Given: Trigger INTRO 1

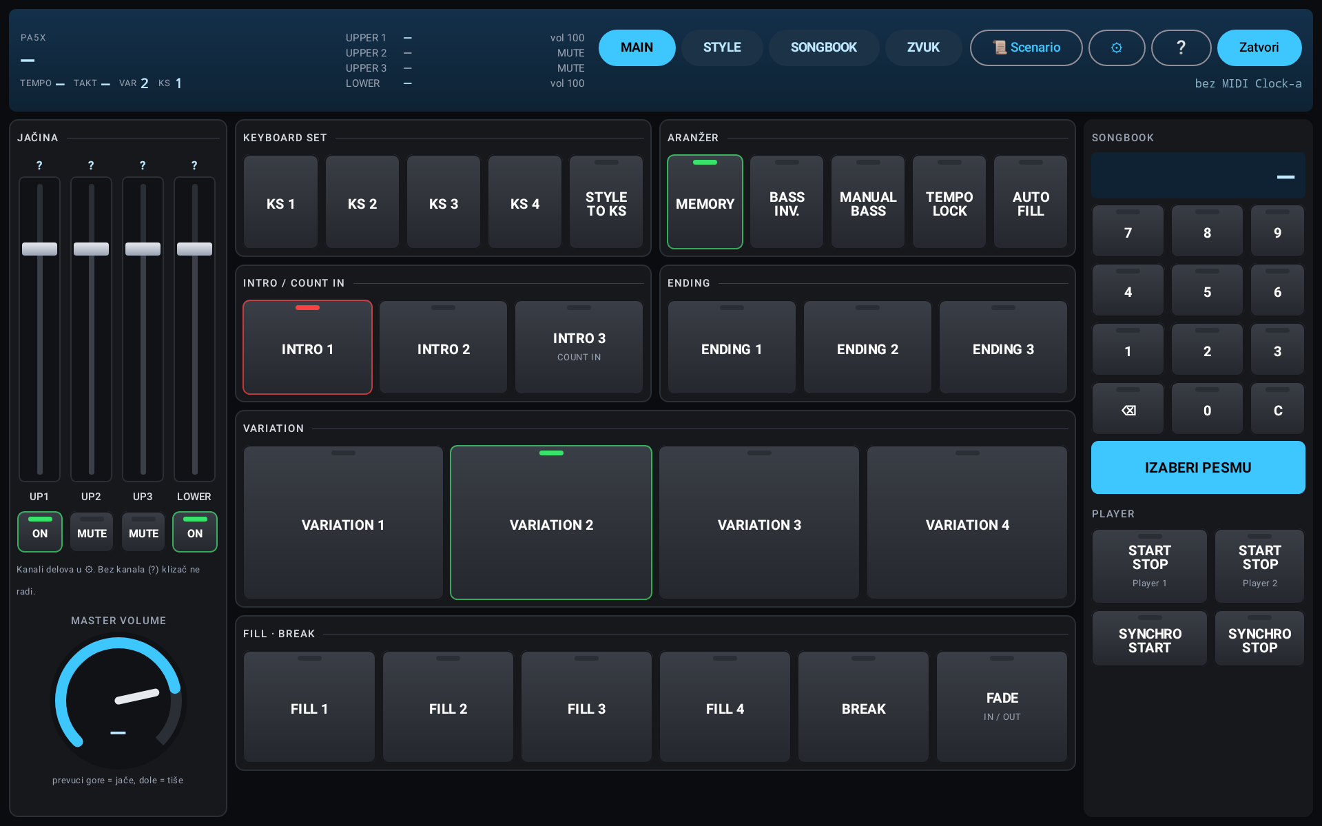Looking at the screenshot, I should pos(307,347).
